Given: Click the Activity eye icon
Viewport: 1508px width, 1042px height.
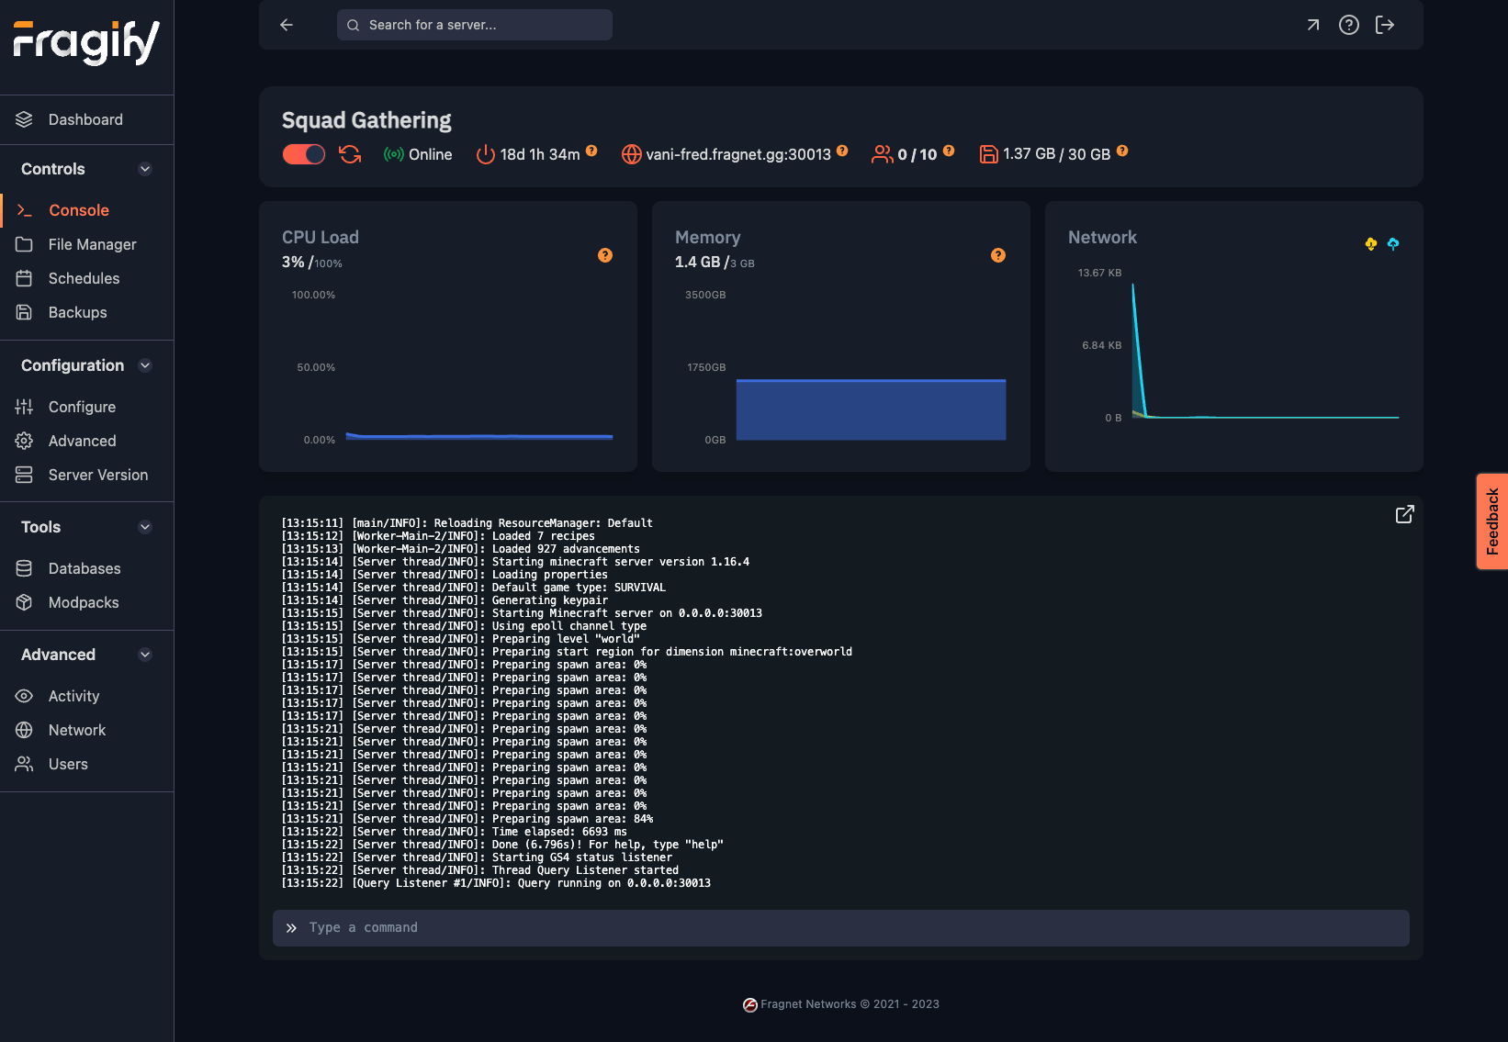Looking at the screenshot, I should (24, 696).
